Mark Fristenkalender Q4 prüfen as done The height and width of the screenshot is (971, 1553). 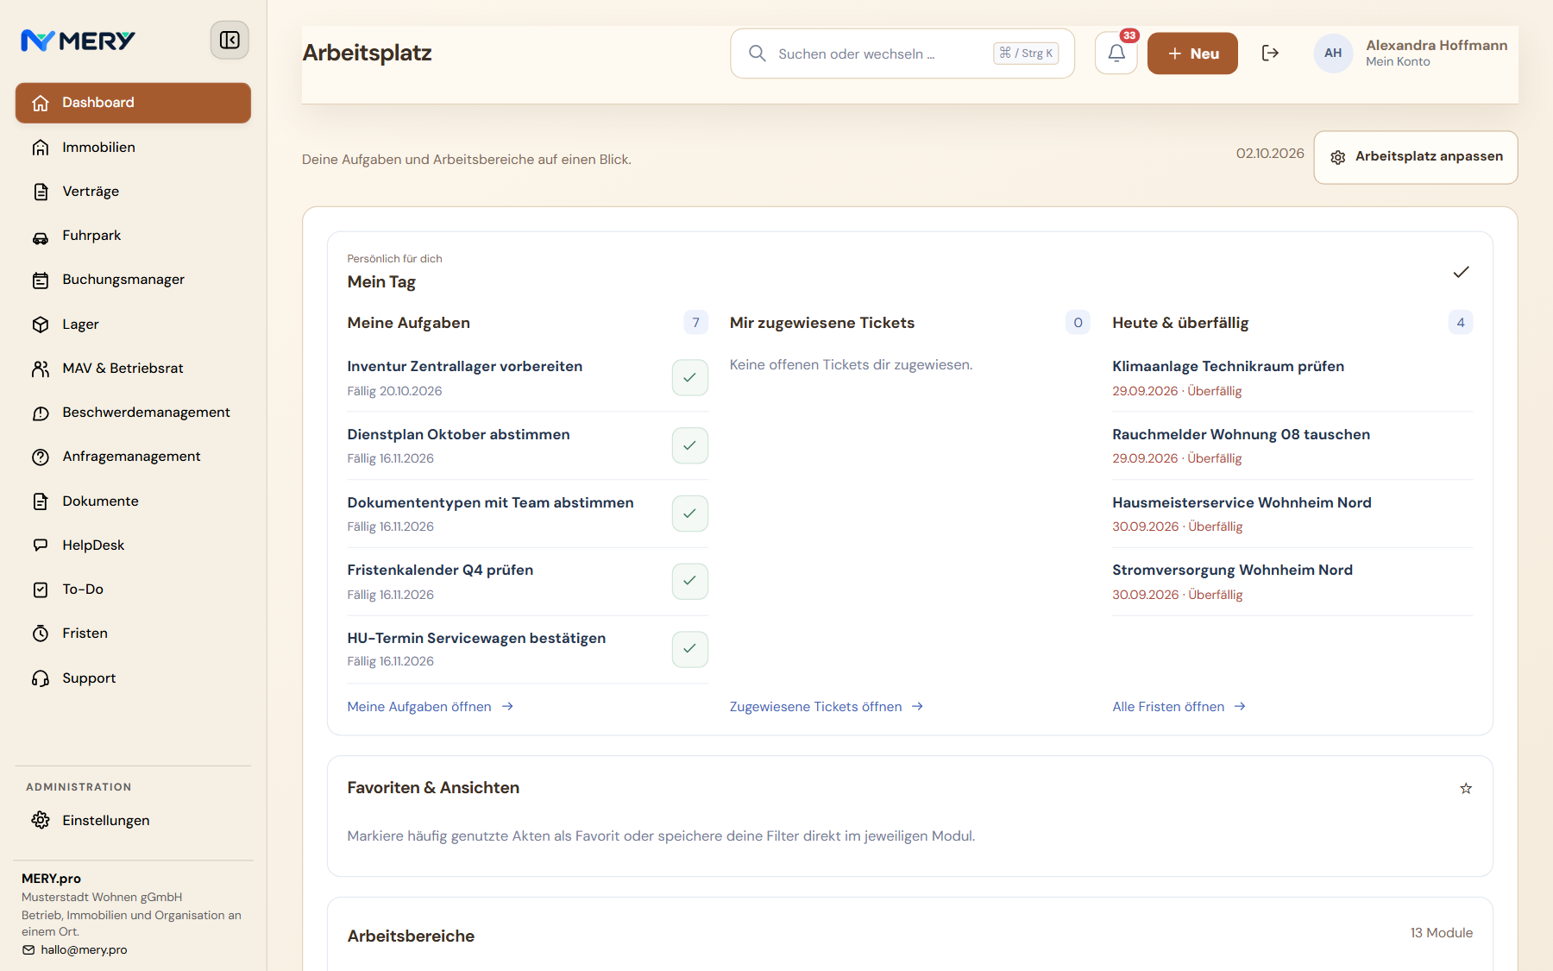pyautogui.click(x=690, y=581)
